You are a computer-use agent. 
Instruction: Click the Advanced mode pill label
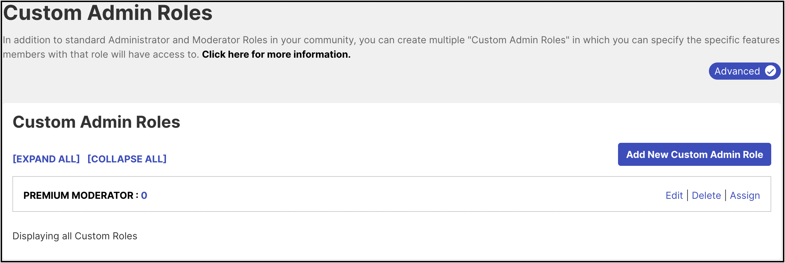(x=737, y=71)
